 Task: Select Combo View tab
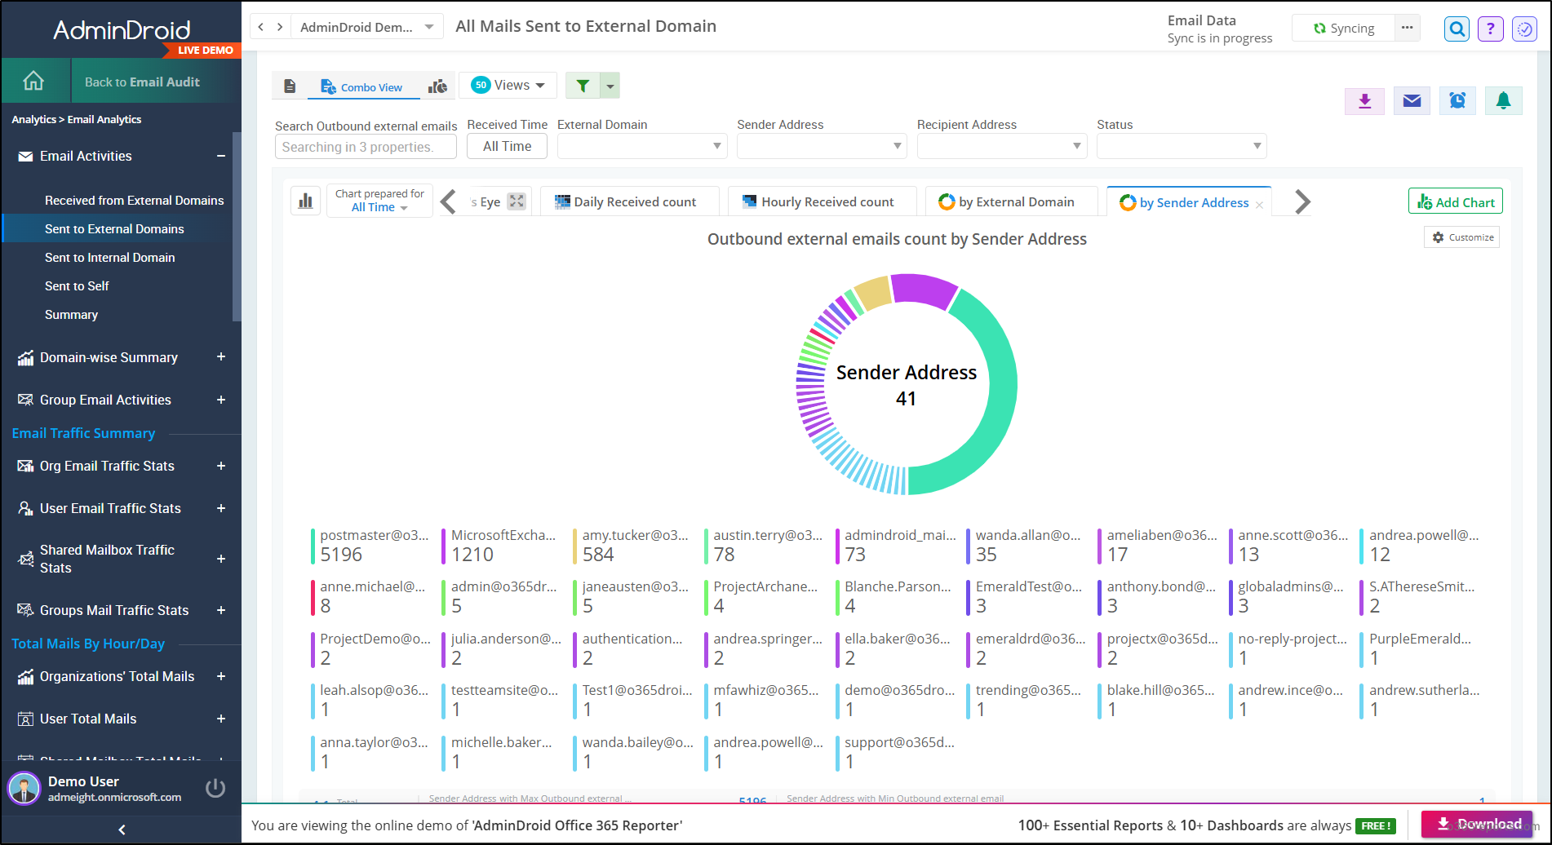[363, 87]
